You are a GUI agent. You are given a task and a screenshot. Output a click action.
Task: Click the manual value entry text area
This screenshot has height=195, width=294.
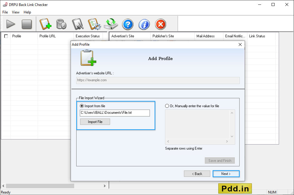tap(197, 125)
